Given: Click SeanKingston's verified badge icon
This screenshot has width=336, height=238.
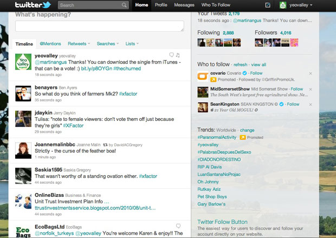Looking at the screenshot, I should tap(281, 104).
